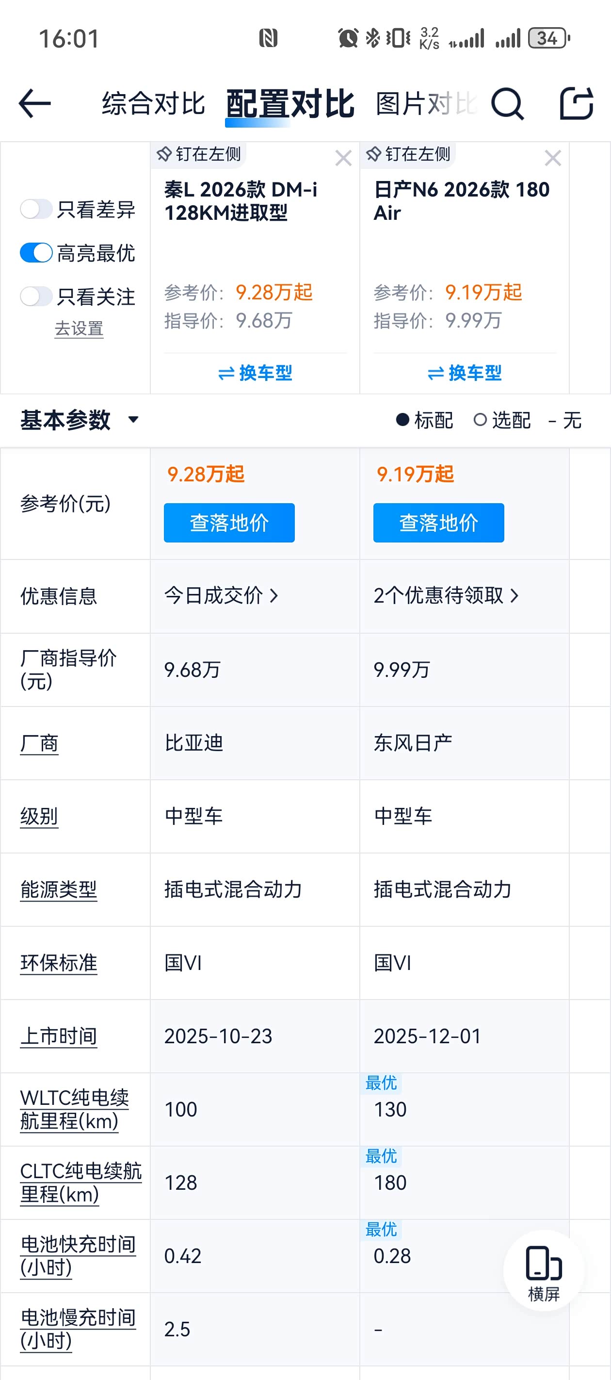Open 去设置 link
The height and width of the screenshot is (1380, 611).
79,329
